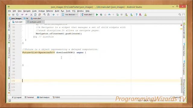Open the device selector dropdown '<no devices>'
Viewport: 193px width, 108px height.
tap(70, 15)
